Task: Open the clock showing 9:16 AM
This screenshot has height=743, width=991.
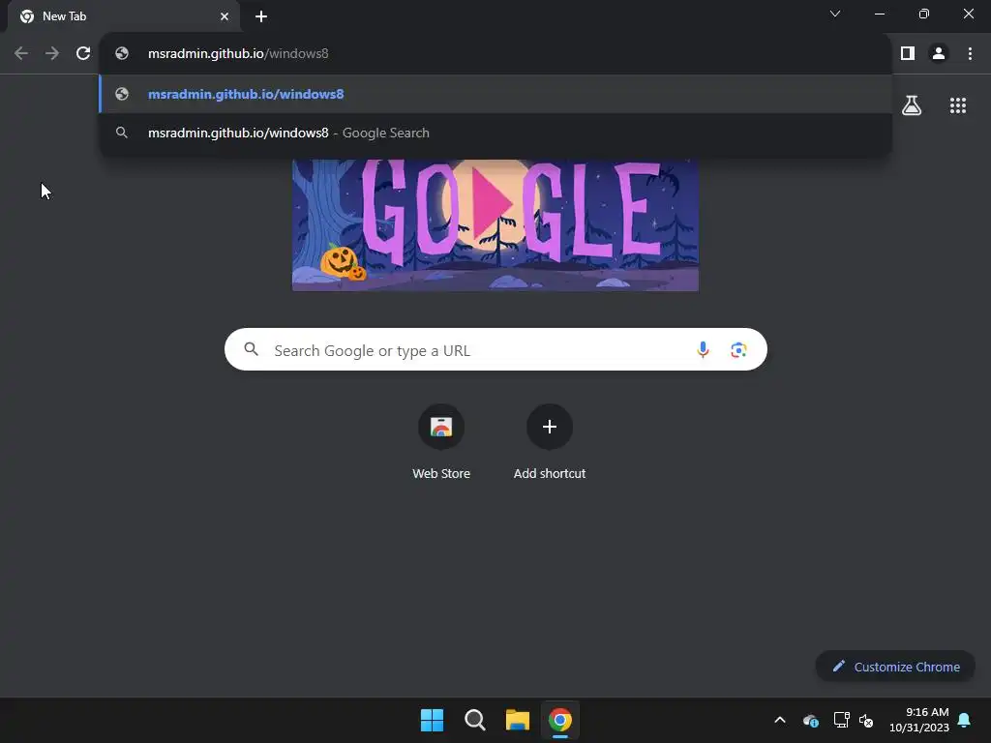Action: (919, 720)
